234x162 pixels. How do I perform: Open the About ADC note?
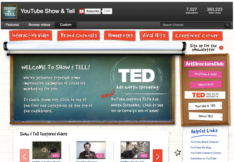(206, 84)
